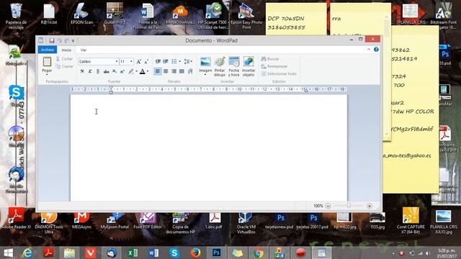Click the decrease indent icon
The width and height of the screenshot is (461, 259).
pyautogui.click(x=158, y=61)
